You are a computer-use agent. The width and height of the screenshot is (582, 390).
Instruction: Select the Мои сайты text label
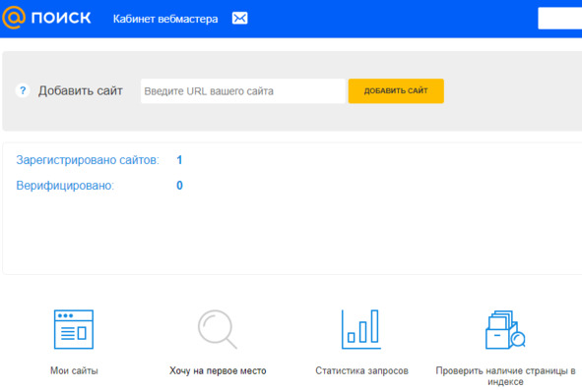(x=74, y=370)
